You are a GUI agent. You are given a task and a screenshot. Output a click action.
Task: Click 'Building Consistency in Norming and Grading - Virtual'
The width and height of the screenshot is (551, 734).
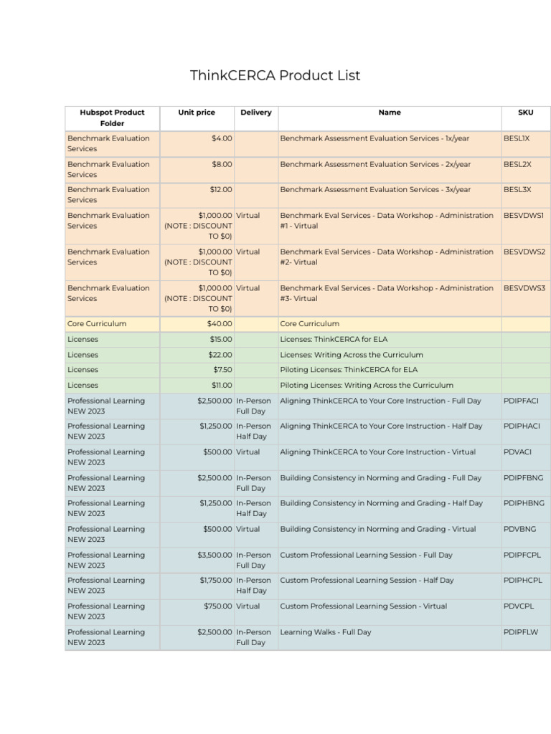pos(377,529)
